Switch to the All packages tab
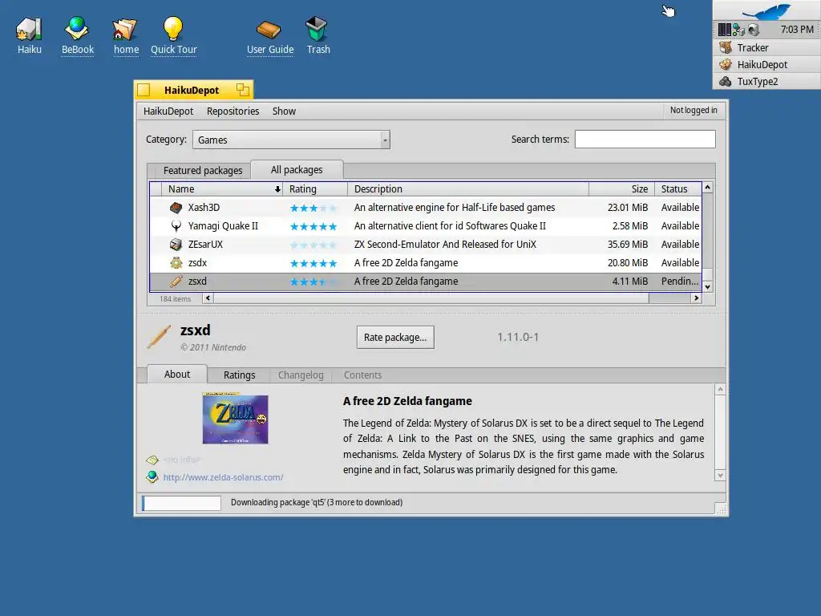 (297, 170)
